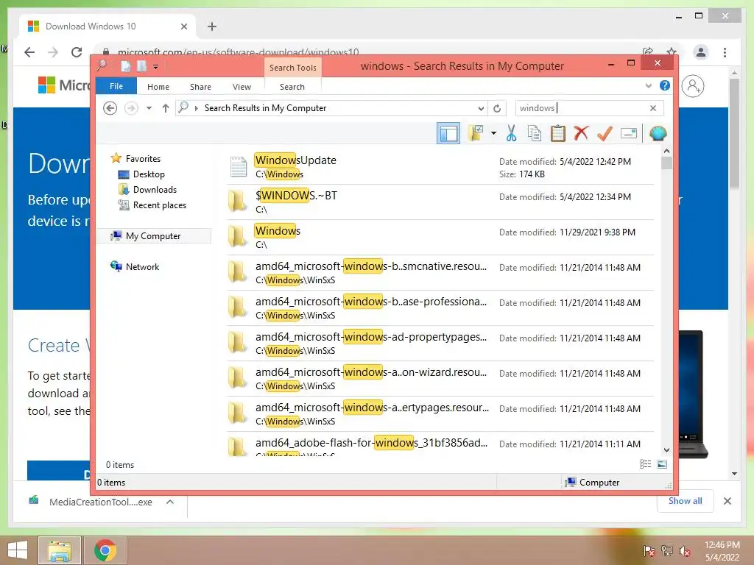Select amd64_microsoft-windows-b..smcnative.resou folder
The width and height of the screenshot is (754, 565).
(440, 273)
